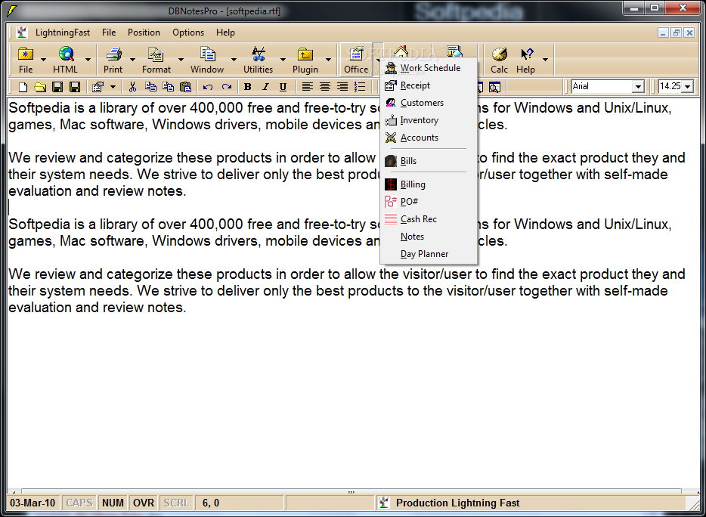Viewport: 706px width, 517px height.
Task: Expand the dropdown arrow next to Help toolbar button
Action: pos(545,60)
